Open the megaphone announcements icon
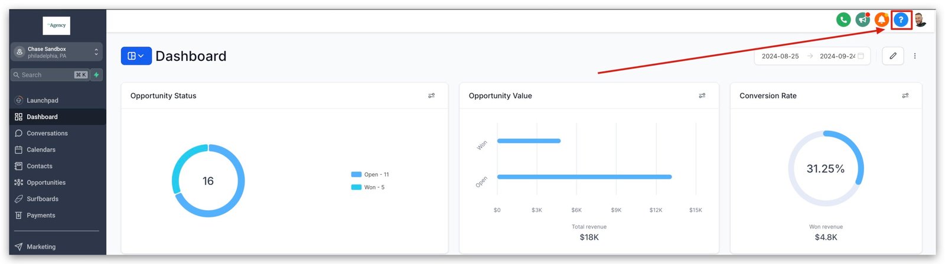Viewport: 945px width, 264px height. (862, 20)
